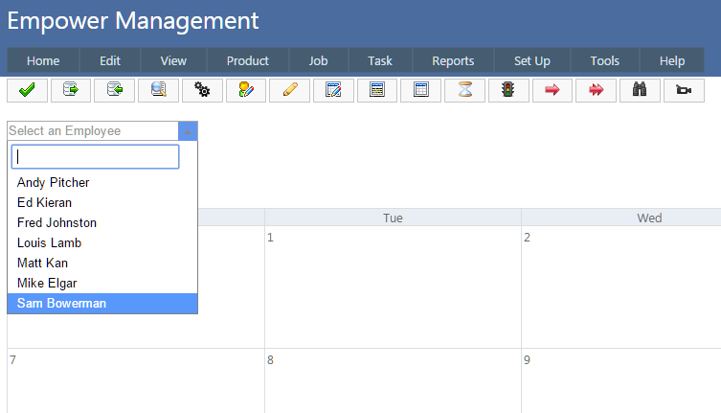Click the pencil edit toolbar icon
This screenshot has width=721, height=413.
point(290,90)
